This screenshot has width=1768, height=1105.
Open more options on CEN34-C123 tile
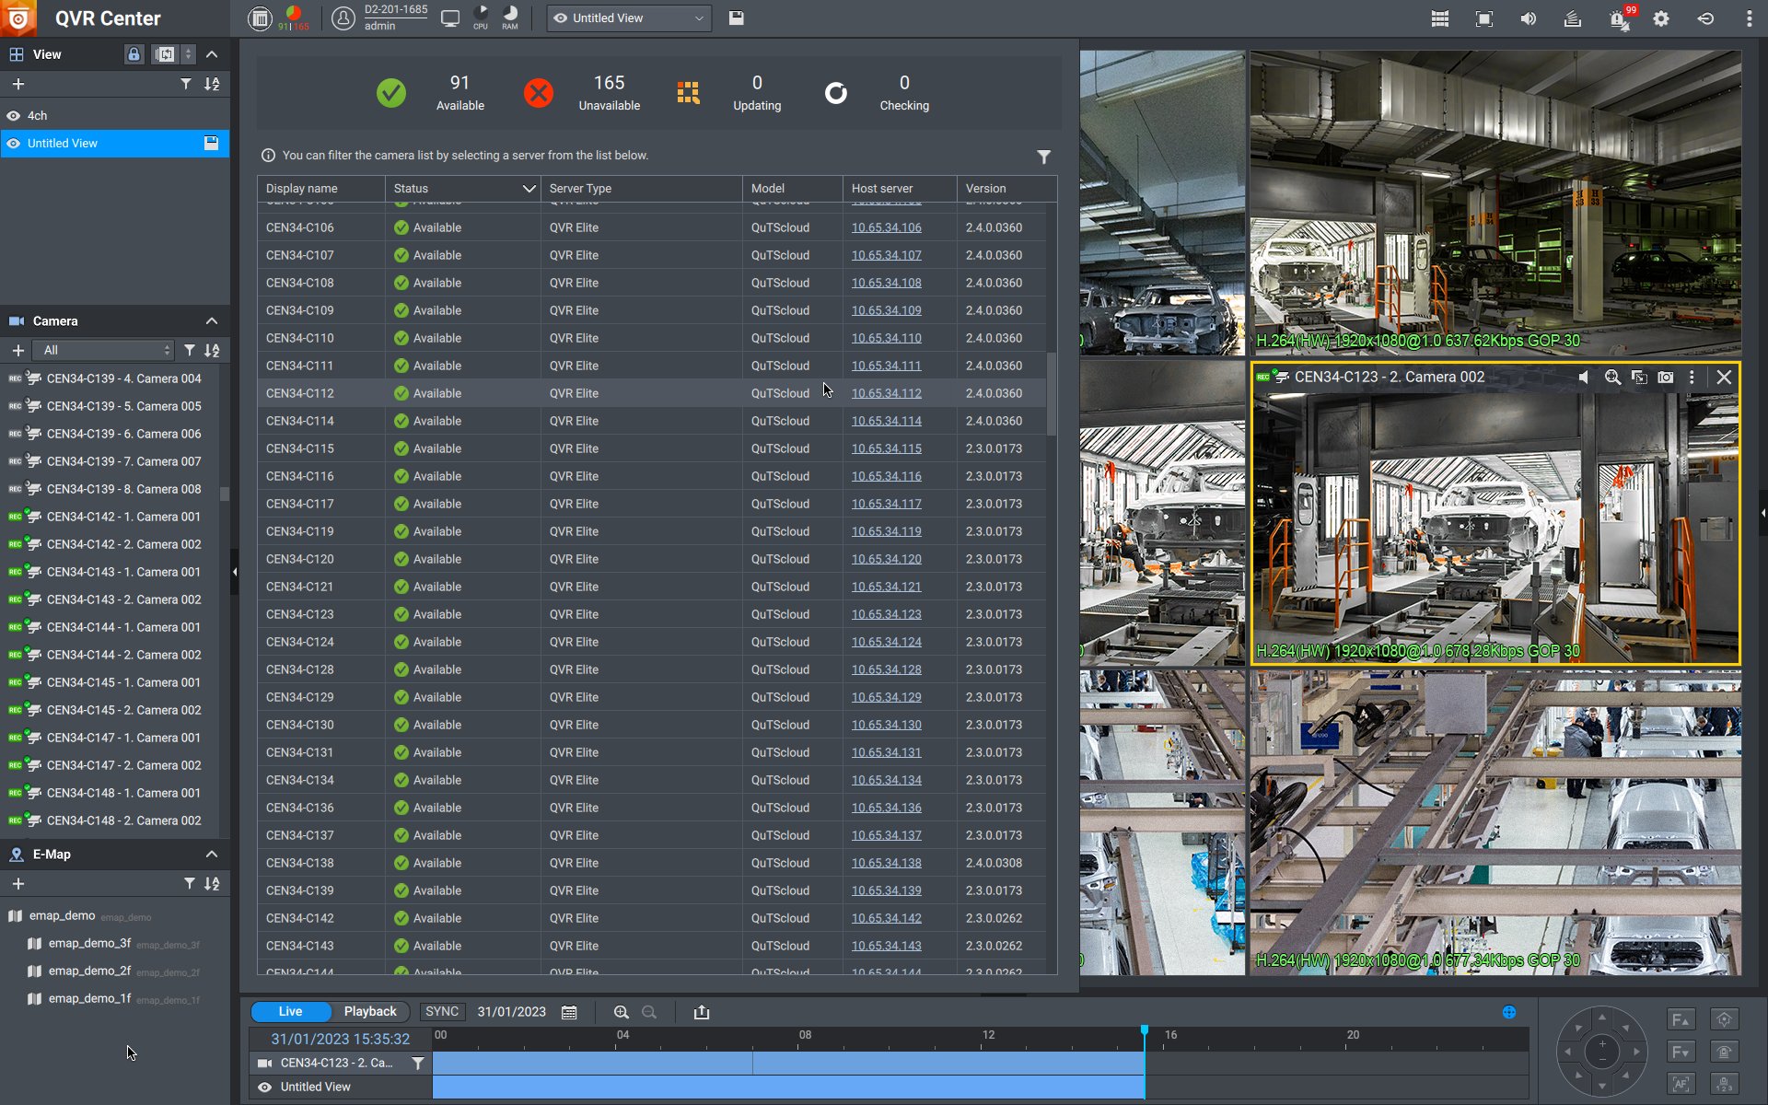1692,377
